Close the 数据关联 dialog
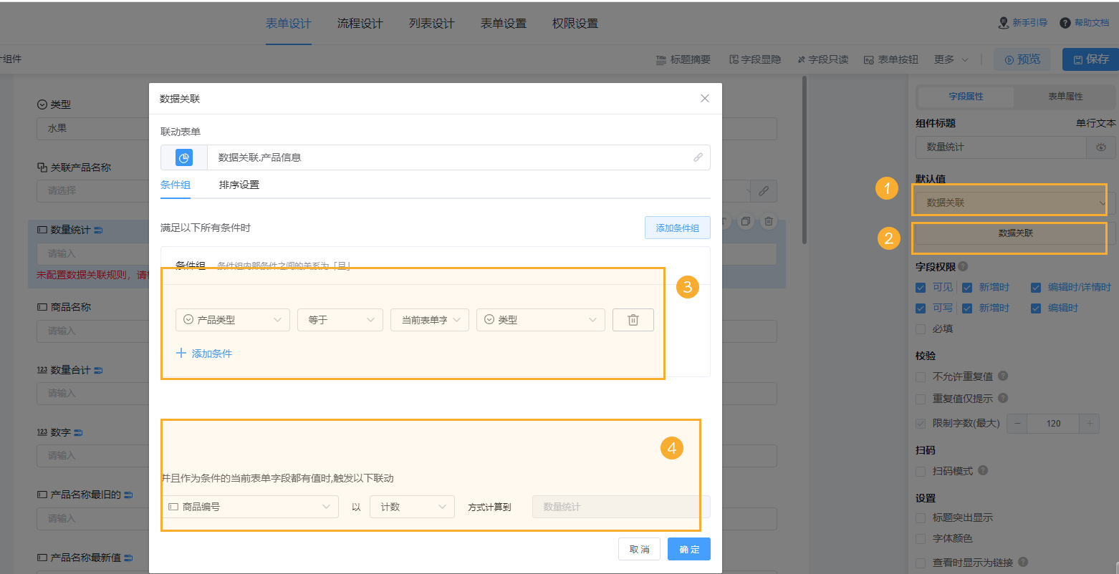The image size is (1119, 574). (705, 99)
